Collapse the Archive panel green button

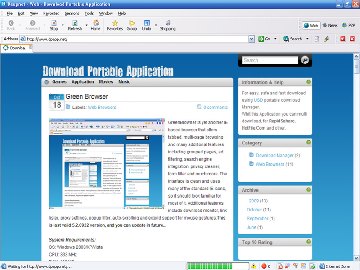coord(309,189)
